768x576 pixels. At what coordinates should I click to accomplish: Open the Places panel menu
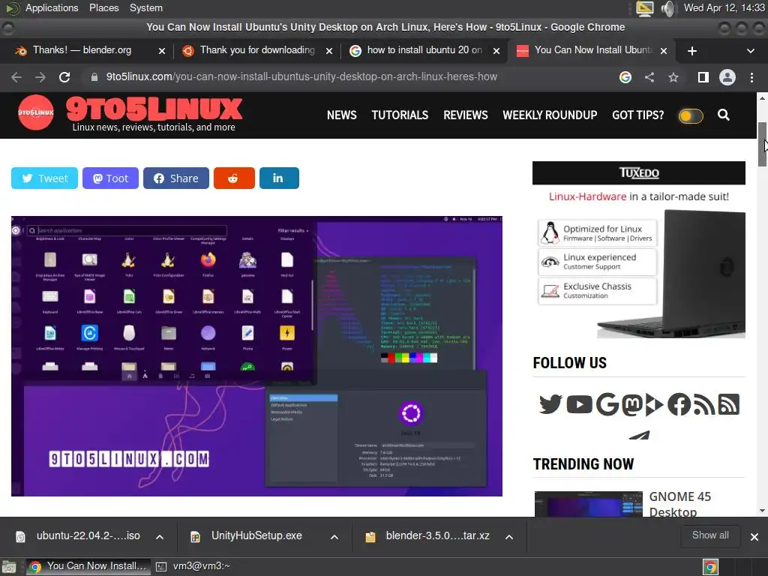coord(103,7)
